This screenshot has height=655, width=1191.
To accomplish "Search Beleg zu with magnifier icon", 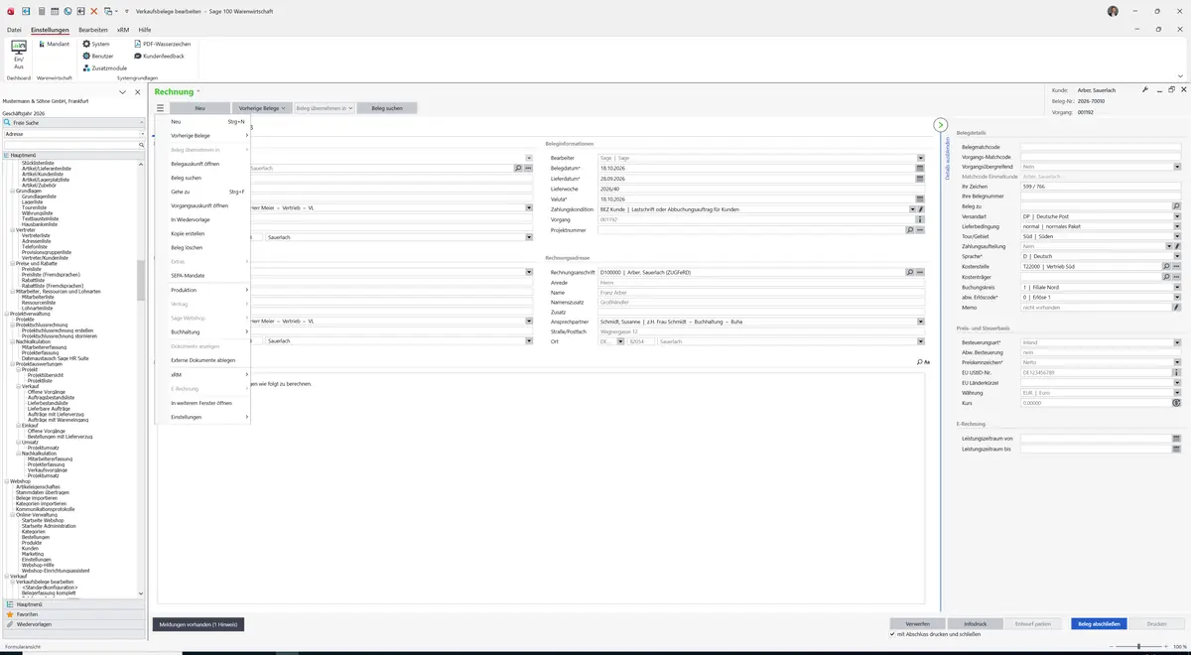I will [1177, 205].
